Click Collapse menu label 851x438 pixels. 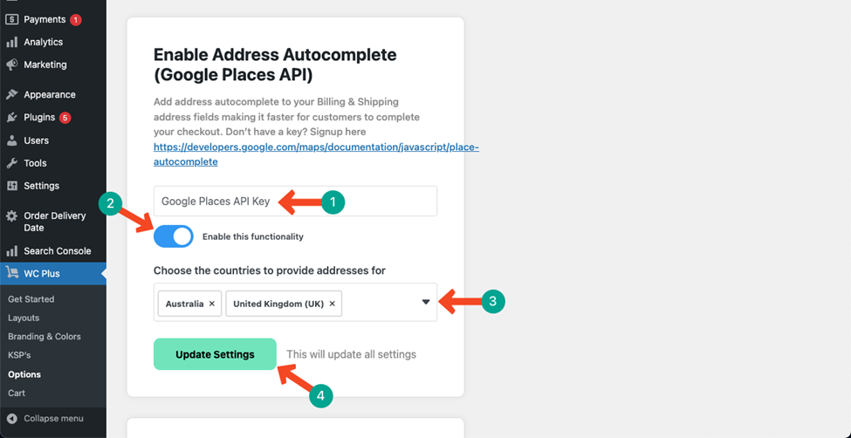pos(53,419)
